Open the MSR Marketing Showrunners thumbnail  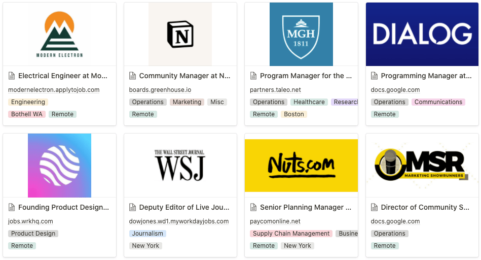click(x=422, y=166)
